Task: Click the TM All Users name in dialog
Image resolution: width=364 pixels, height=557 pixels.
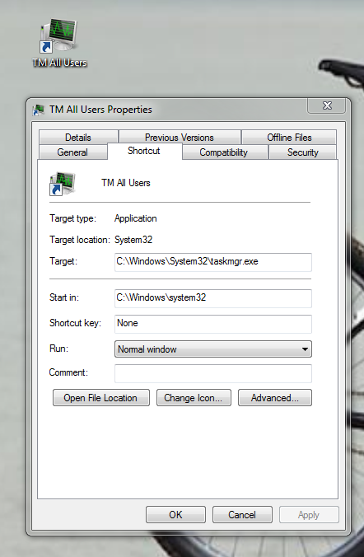Action: (126, 183)
